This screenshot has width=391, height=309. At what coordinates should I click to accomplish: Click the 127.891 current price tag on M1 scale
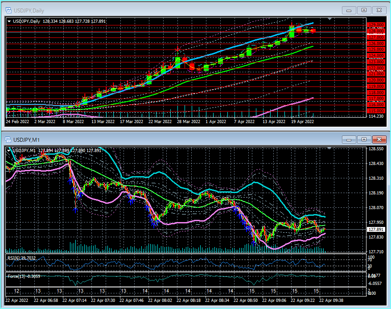point(376,230)
